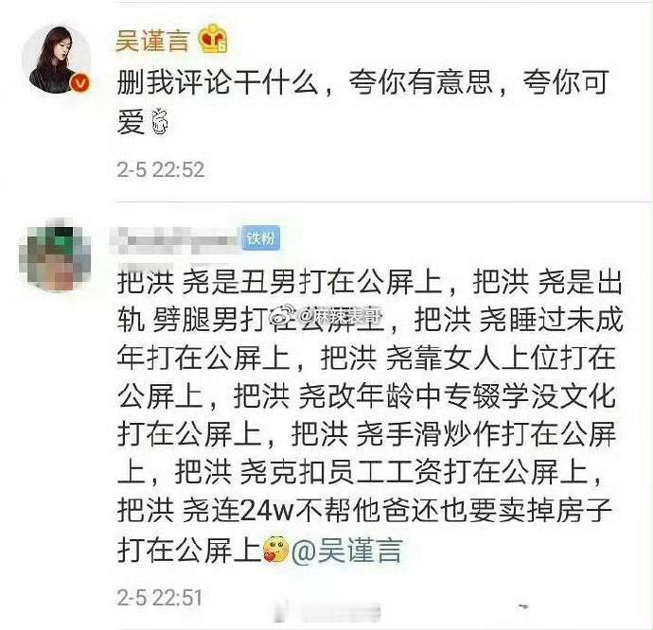Open the pixelated commenter avatar
The width and height of the screenshot is (653, 630).
(56, 254)
